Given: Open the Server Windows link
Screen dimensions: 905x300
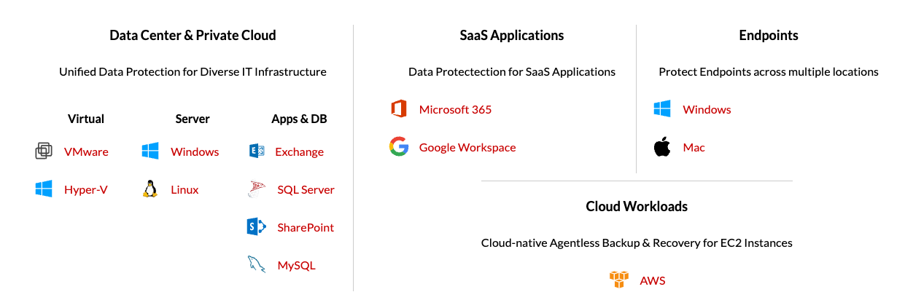Looking at the screenshot, I should click(195, 151).
